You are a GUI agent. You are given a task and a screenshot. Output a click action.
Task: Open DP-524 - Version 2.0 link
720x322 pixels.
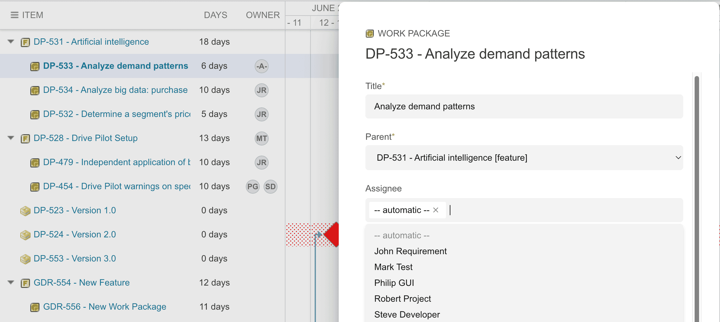[x=75, y=235]
